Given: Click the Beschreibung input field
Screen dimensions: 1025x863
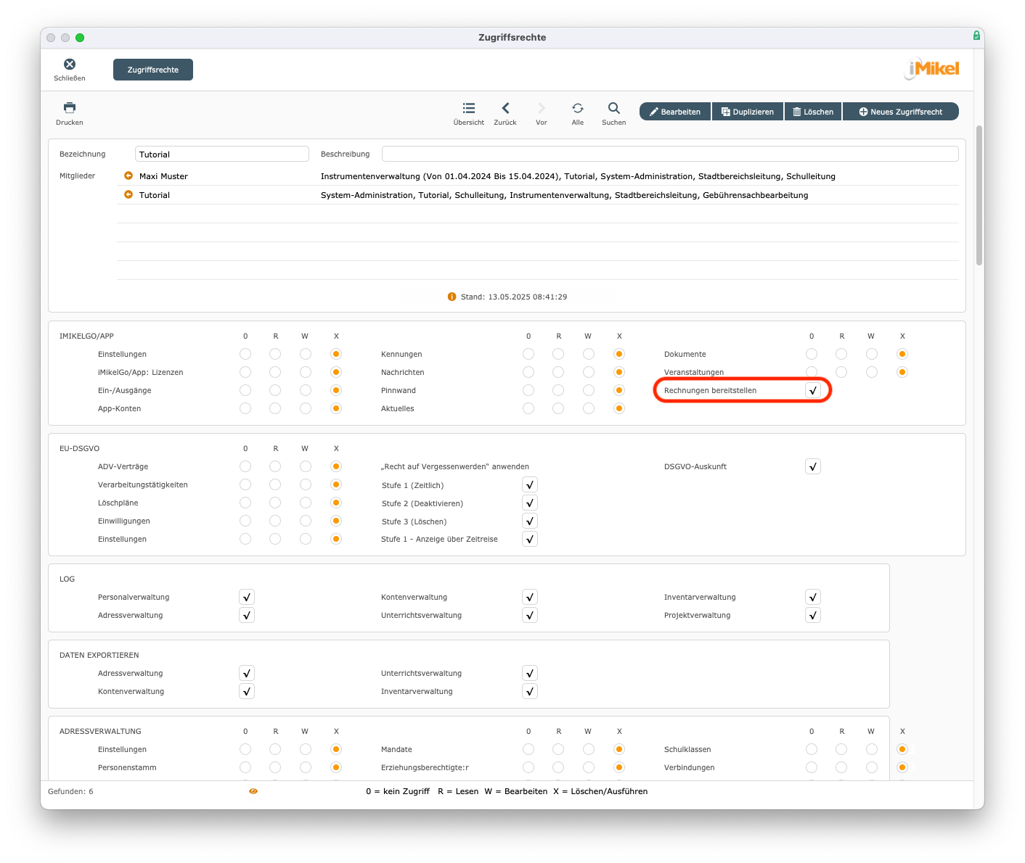Looking at the screenshot, I should (x=669, y=154).
